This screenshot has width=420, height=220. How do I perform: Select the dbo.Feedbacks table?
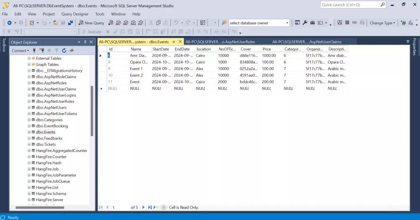49,138
